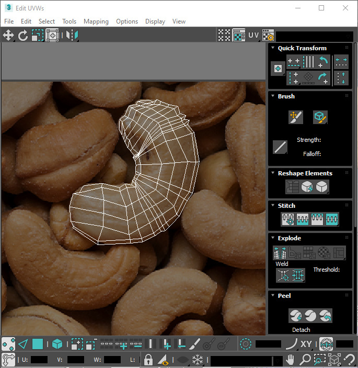Click the soft selection falloff value field
Screen dimensions: 358x368
pos(268,344)
